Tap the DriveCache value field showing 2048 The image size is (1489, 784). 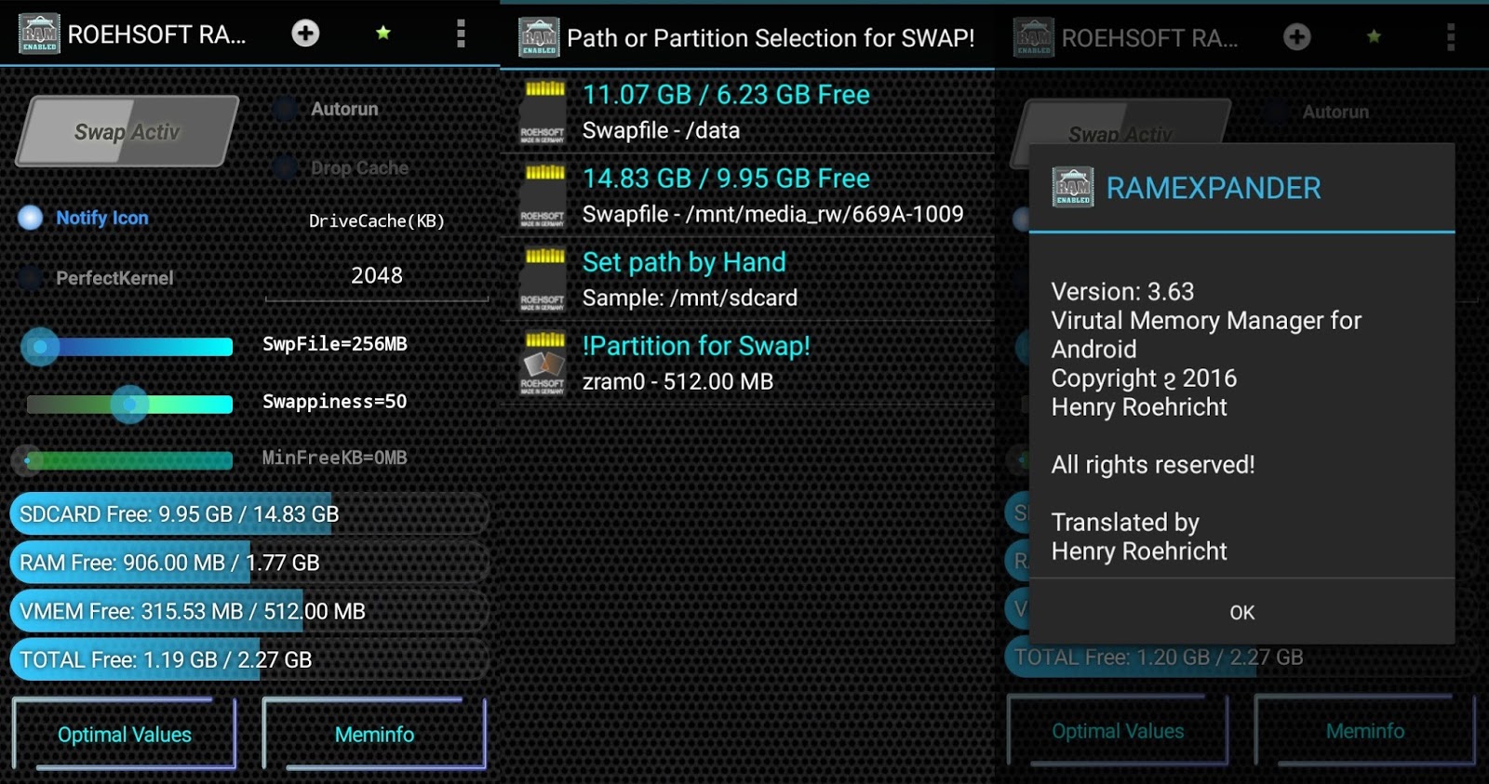(376, 276)
